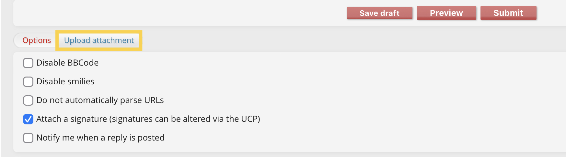Click 'Notify me when a reply is posted' label
This screenshot has width=566, height=157.
click(100, 138)
